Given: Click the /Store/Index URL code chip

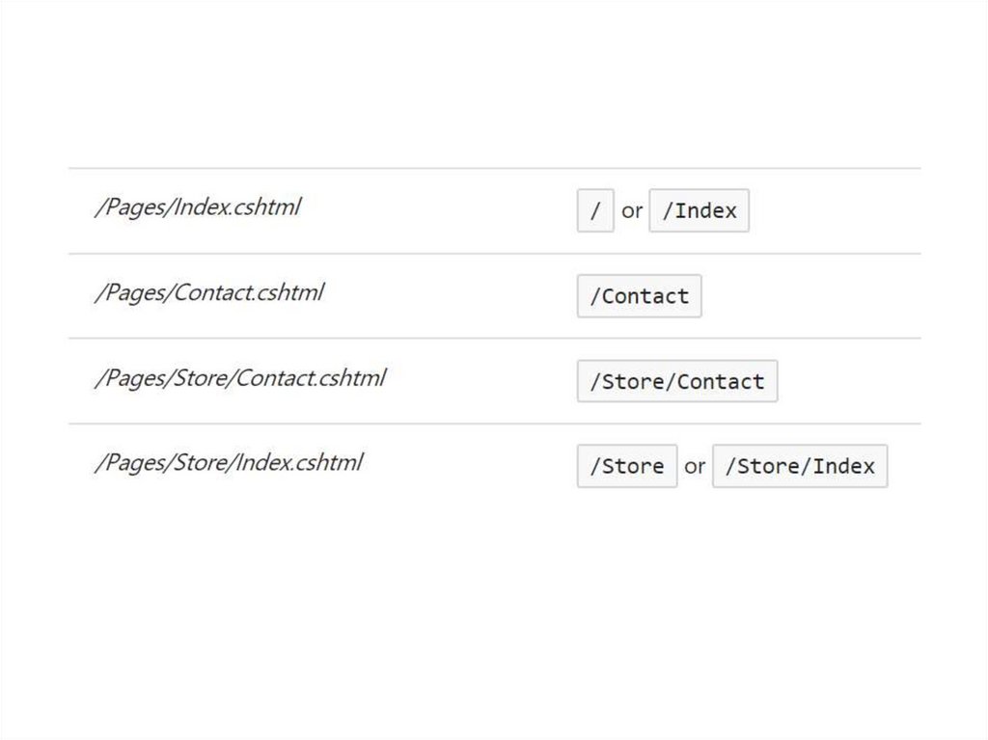Looking at the screenshot, I should point(800,466).
